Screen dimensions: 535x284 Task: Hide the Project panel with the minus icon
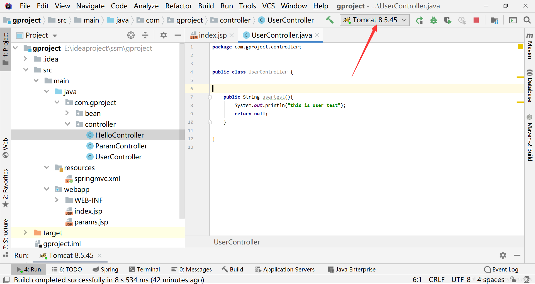pos(178,35)
